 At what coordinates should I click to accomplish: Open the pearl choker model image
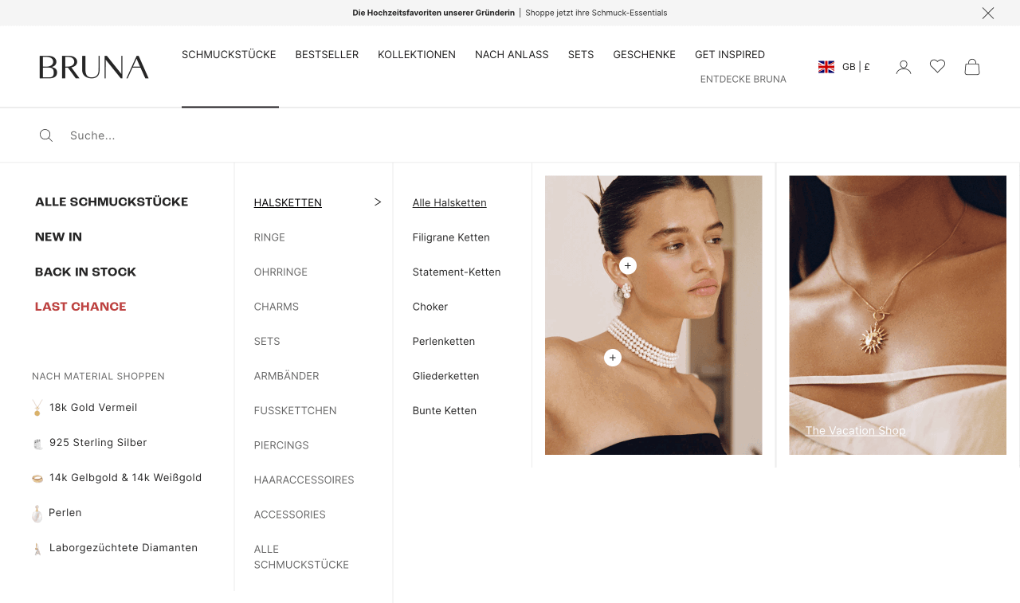(x=653, y=315)
